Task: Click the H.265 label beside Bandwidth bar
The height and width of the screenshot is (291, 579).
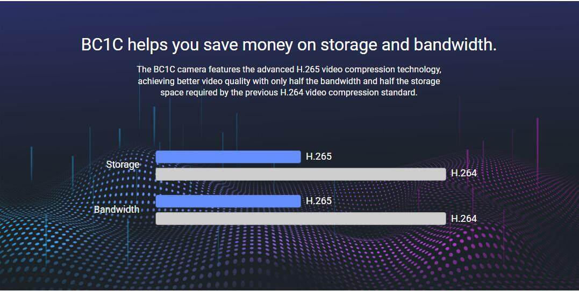Action: coord(319,201)
